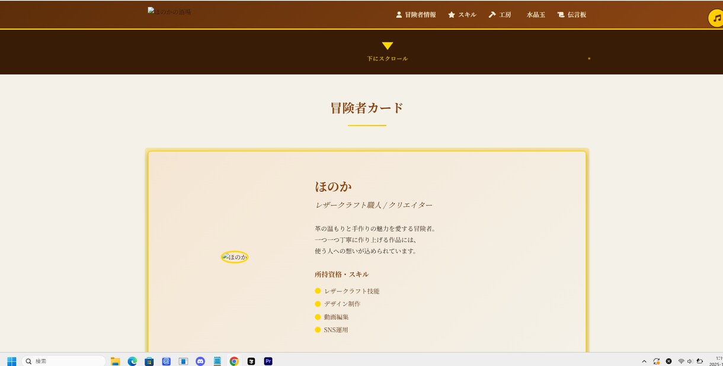This screenshot has height=366, width=723.
Task: Click the デザイン制作 skill item
Action: pyautogui.click(x=338, y=304)
